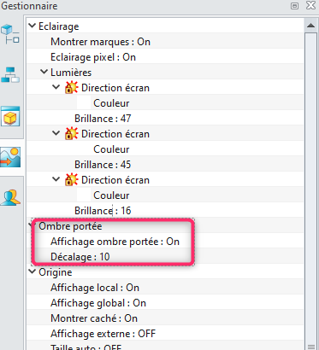Toggle Affichage local : On
The image size is (319, 350).
[95, 288]
